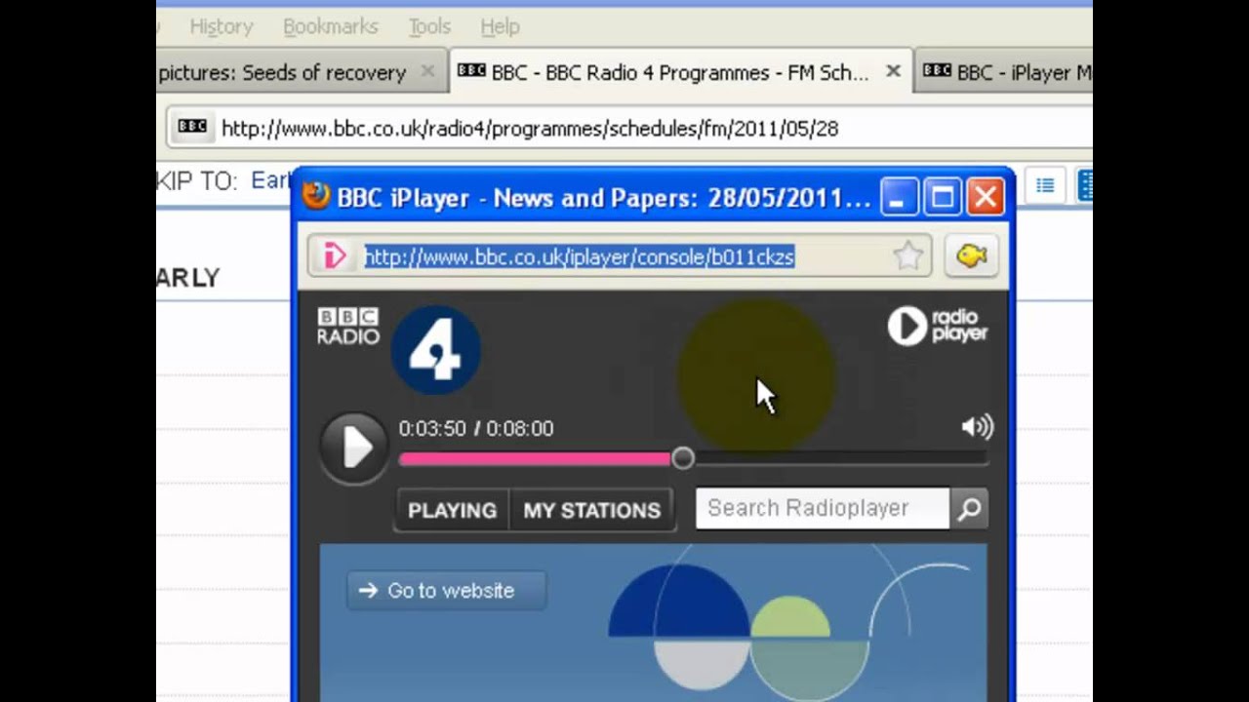Screen dimensions: 1249x702
Task: Click the playback progress slider handle
Action: pyautogui.click(x=683, y=458)
